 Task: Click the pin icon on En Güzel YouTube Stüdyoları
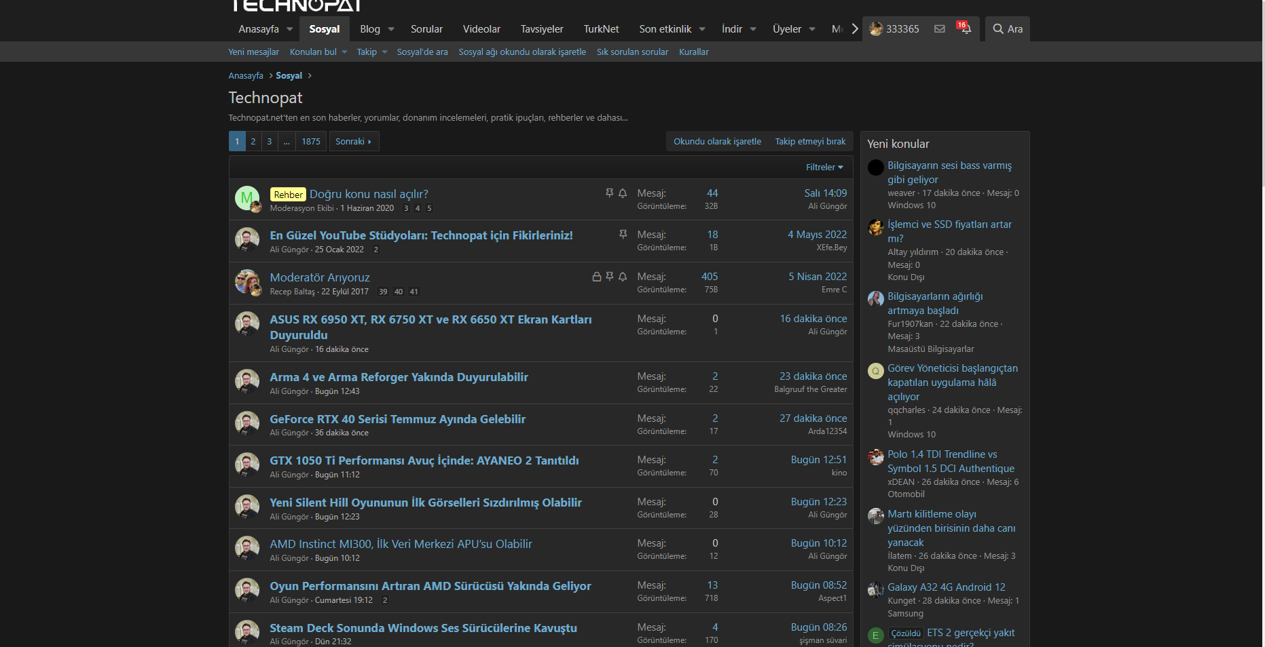coord(623,235)
